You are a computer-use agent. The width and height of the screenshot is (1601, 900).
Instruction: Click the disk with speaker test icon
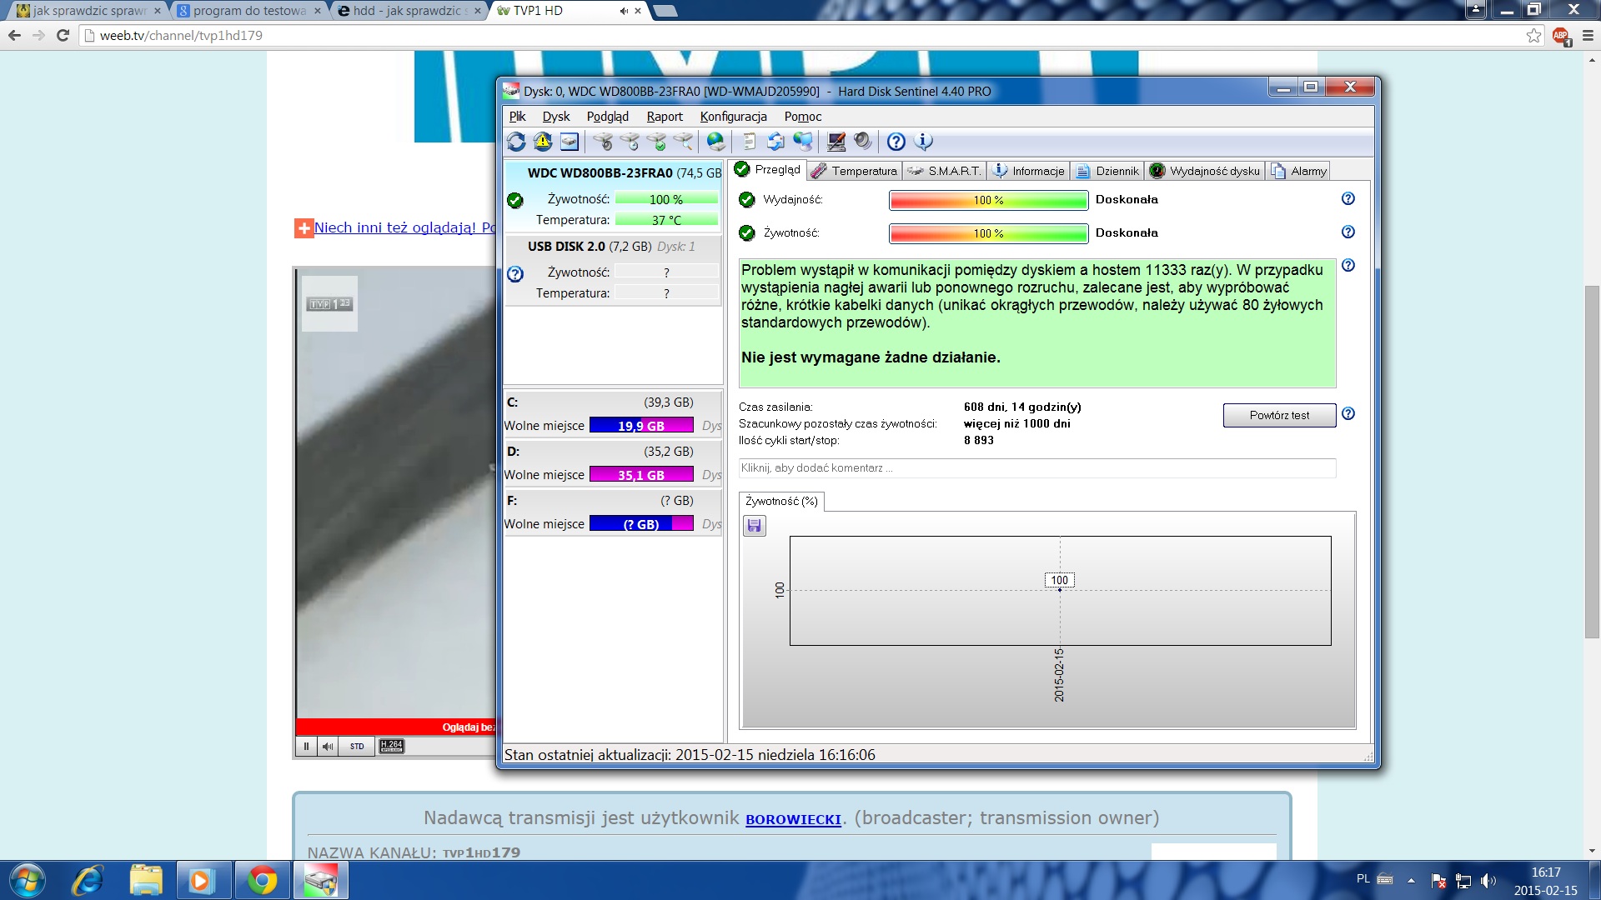tap(603, 142)
